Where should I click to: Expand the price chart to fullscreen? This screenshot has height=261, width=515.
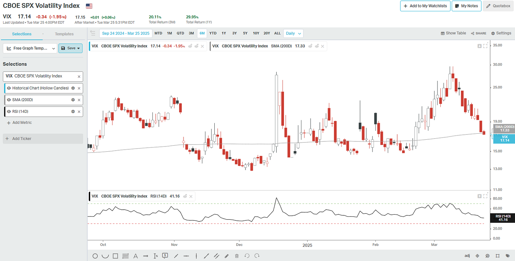[x=485, y=46]
